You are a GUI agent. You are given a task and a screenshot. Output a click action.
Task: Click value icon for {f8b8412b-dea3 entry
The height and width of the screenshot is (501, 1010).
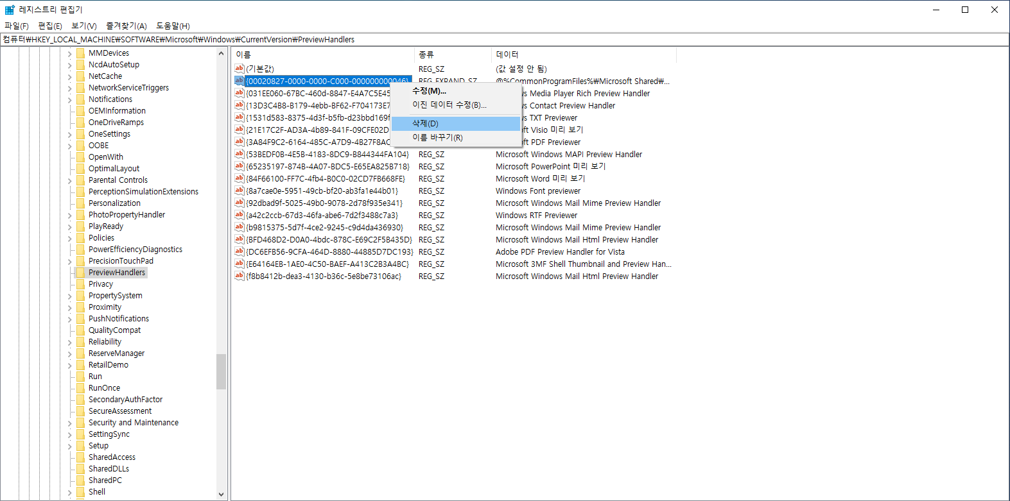[239, 276]
